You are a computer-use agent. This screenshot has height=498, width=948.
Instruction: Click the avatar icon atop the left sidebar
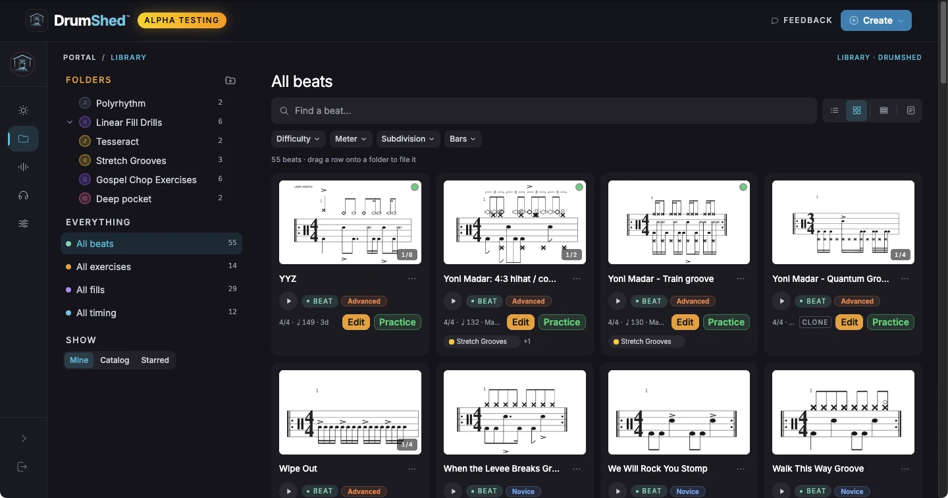(x=23, y=64)
